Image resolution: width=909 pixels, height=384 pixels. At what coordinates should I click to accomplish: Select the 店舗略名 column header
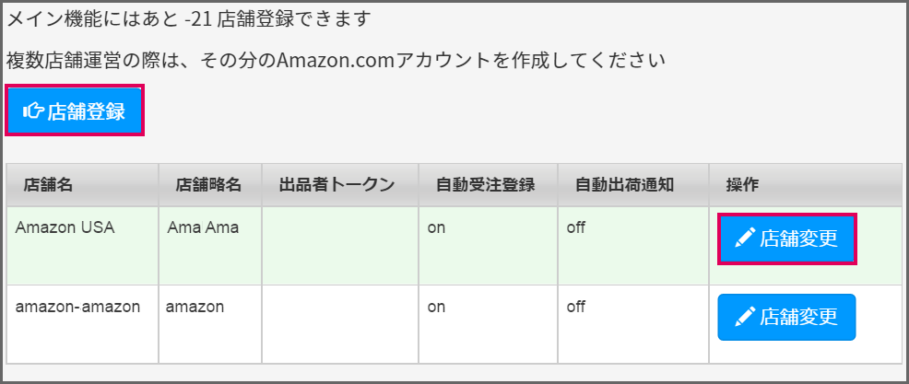tap(210, 185)
